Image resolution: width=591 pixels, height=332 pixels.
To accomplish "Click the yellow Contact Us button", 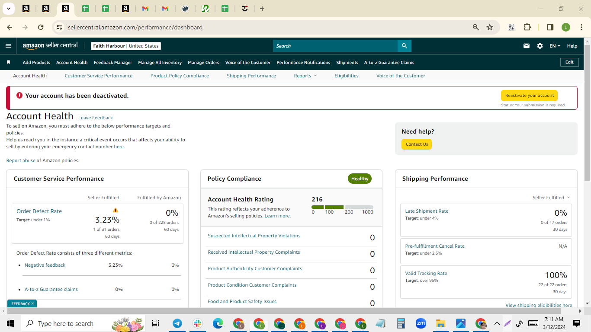I will [x=417, y=144].
